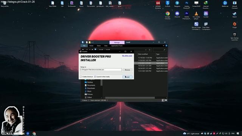Launch Origin from the desktop

tap(234, 25)
